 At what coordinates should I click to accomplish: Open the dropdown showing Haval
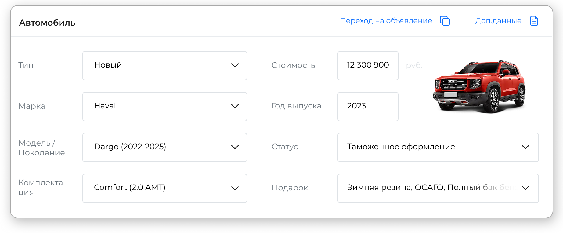pos(159,106)
